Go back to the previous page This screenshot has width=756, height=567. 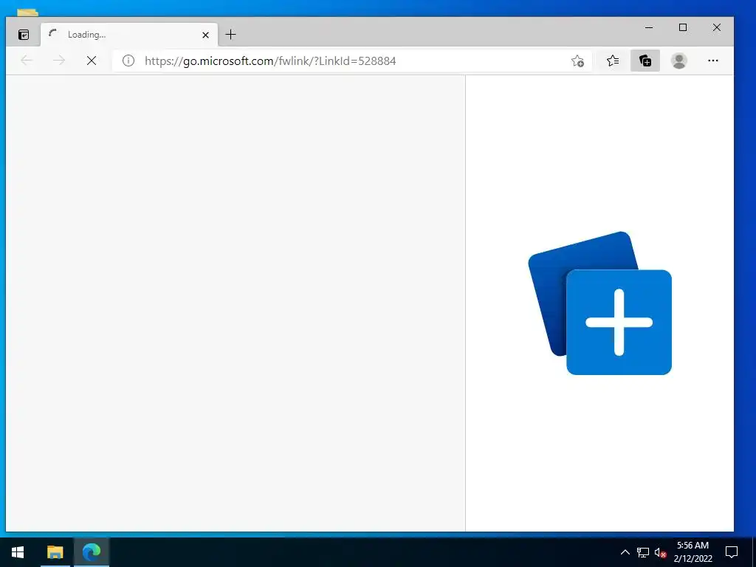point(27,61)
